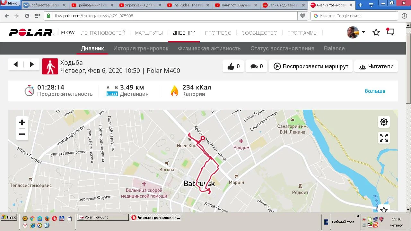Add page to bookmarks with heart icon
This screenshot has height=231, width=411.
[303, 16]
